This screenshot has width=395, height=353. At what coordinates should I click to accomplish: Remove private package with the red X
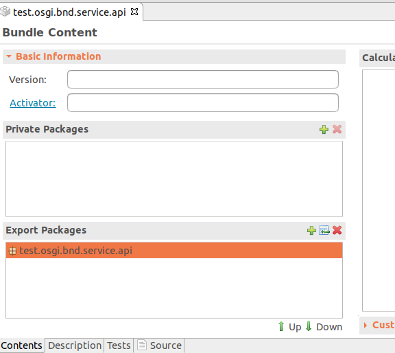(x=337, y=129)
